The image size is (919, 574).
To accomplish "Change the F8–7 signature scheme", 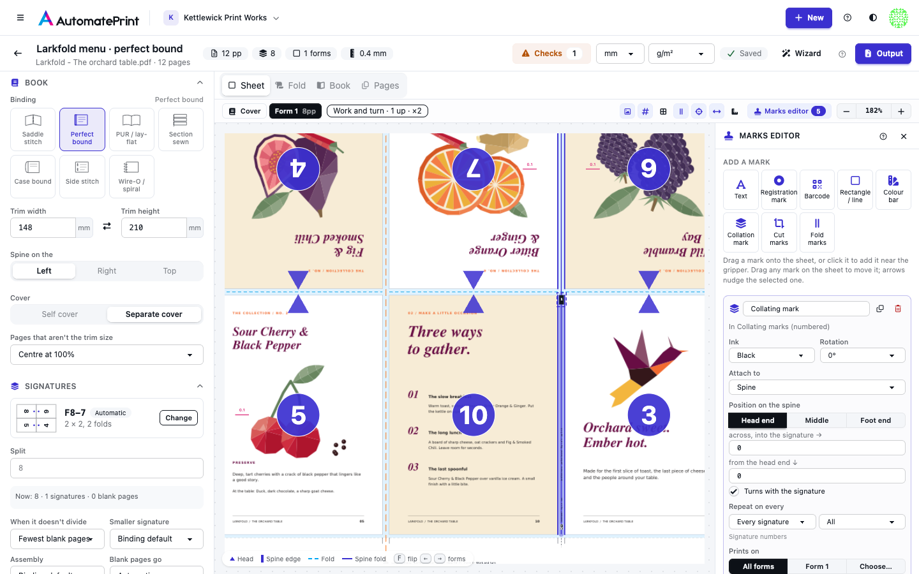I will pyautogui.click(x=179, y=418).
